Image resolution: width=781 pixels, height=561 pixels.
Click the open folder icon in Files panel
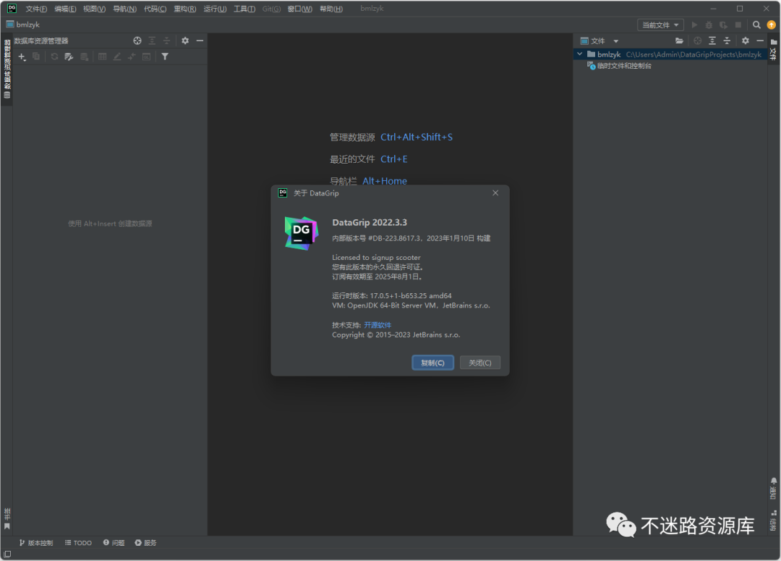pos(679,41)
